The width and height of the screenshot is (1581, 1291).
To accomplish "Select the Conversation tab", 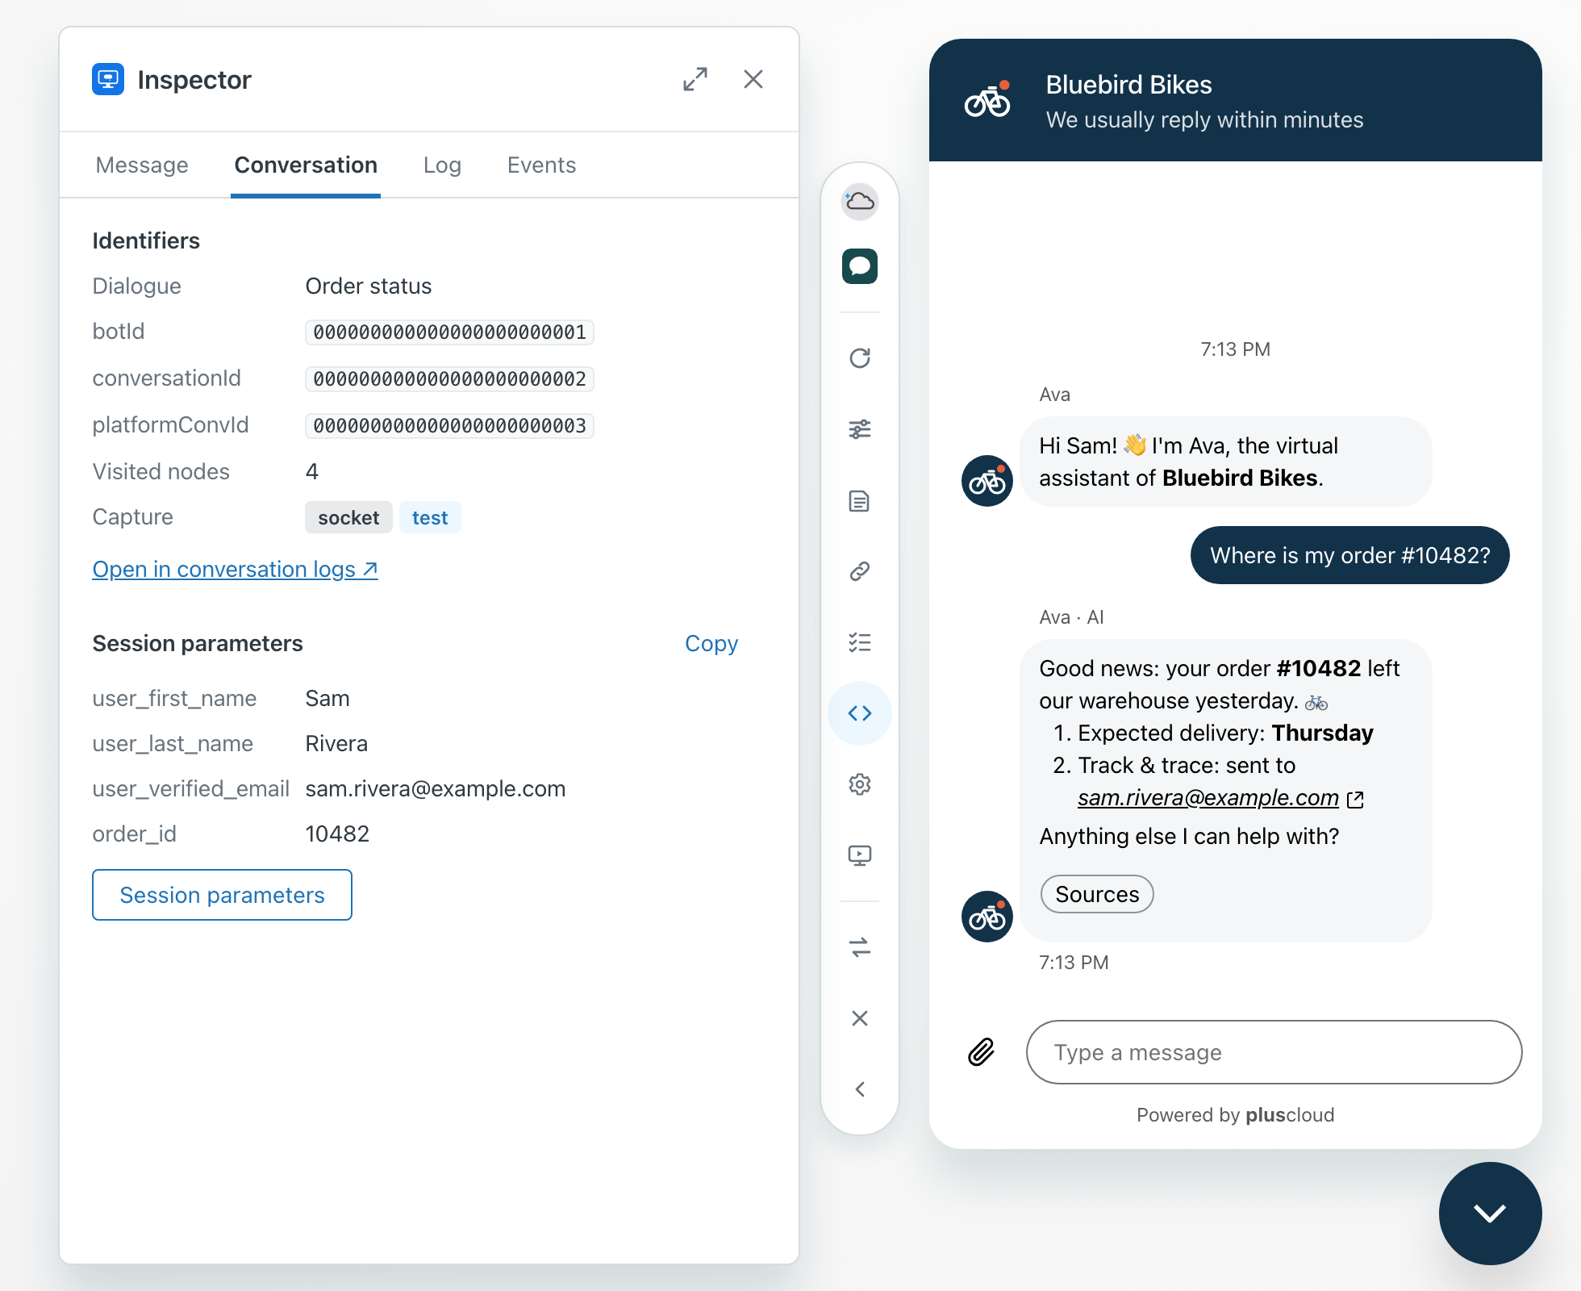I will click(306, 165).
